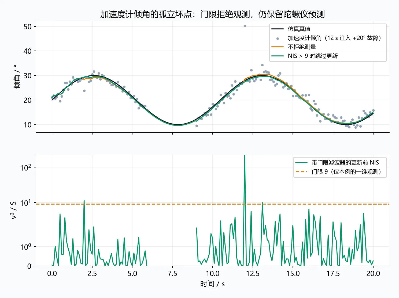Select legend entry NIS > 9 时跳过更新

[313, 56]
